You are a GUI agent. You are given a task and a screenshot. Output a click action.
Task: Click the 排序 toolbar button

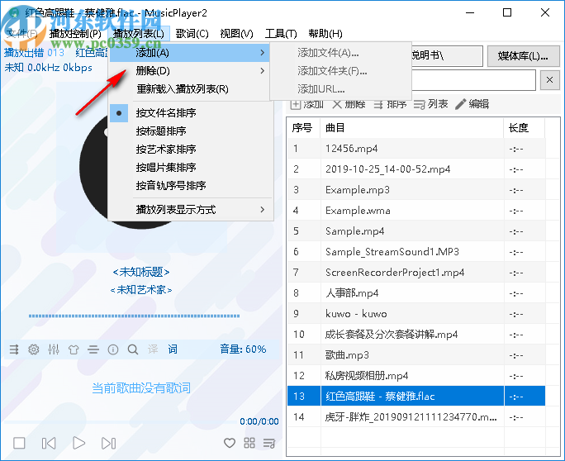click(390, 104)
